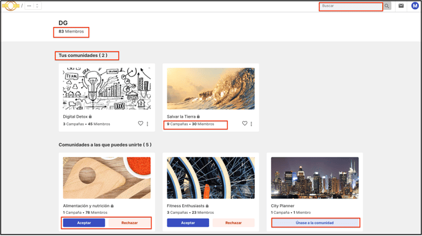Click the DG page title
Viewport: 422px width, 236px height.
(x=63, y=23)
